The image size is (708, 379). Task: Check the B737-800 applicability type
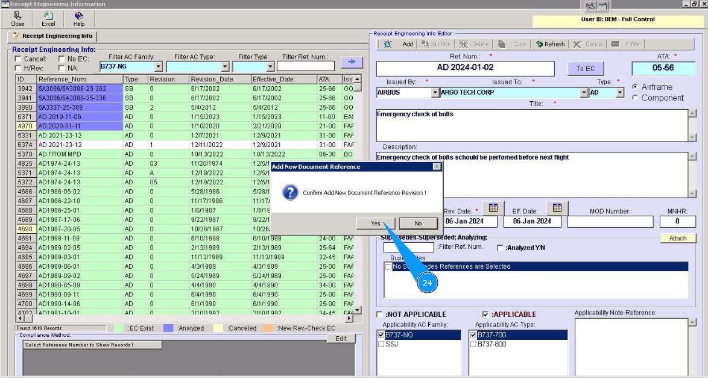(x=473, y=345)
